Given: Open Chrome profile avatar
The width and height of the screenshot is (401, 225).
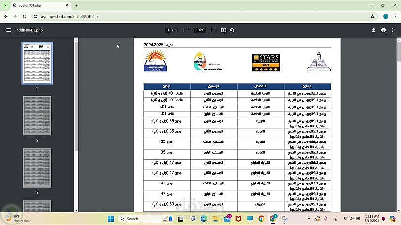Looking at the screenshot, I should click(386, 17).
